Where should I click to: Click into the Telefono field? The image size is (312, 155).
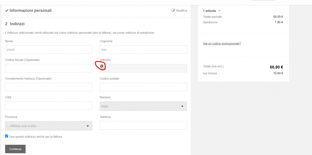click(143, 125)
